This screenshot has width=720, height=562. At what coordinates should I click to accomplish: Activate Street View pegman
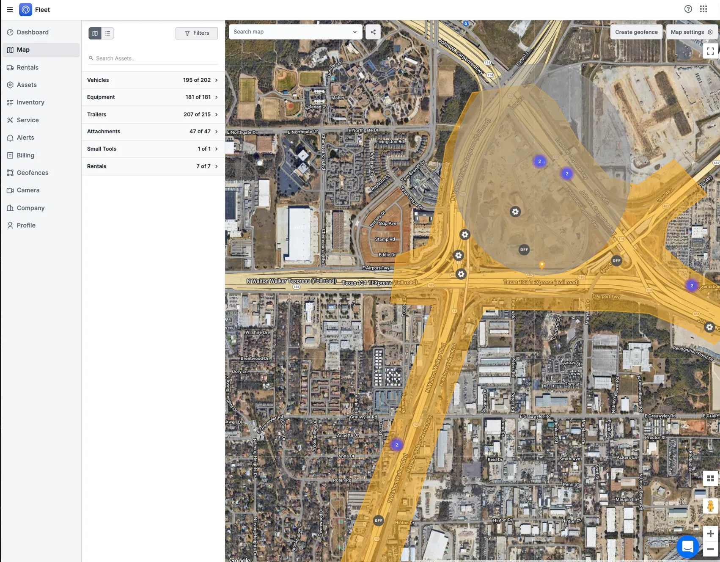pyautogui.click(x=709, y=506)
